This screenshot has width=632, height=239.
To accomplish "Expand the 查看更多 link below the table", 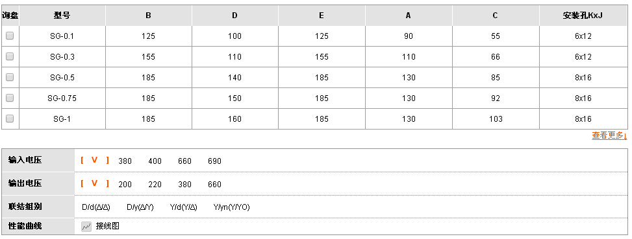I will click(x=609, y=136).
